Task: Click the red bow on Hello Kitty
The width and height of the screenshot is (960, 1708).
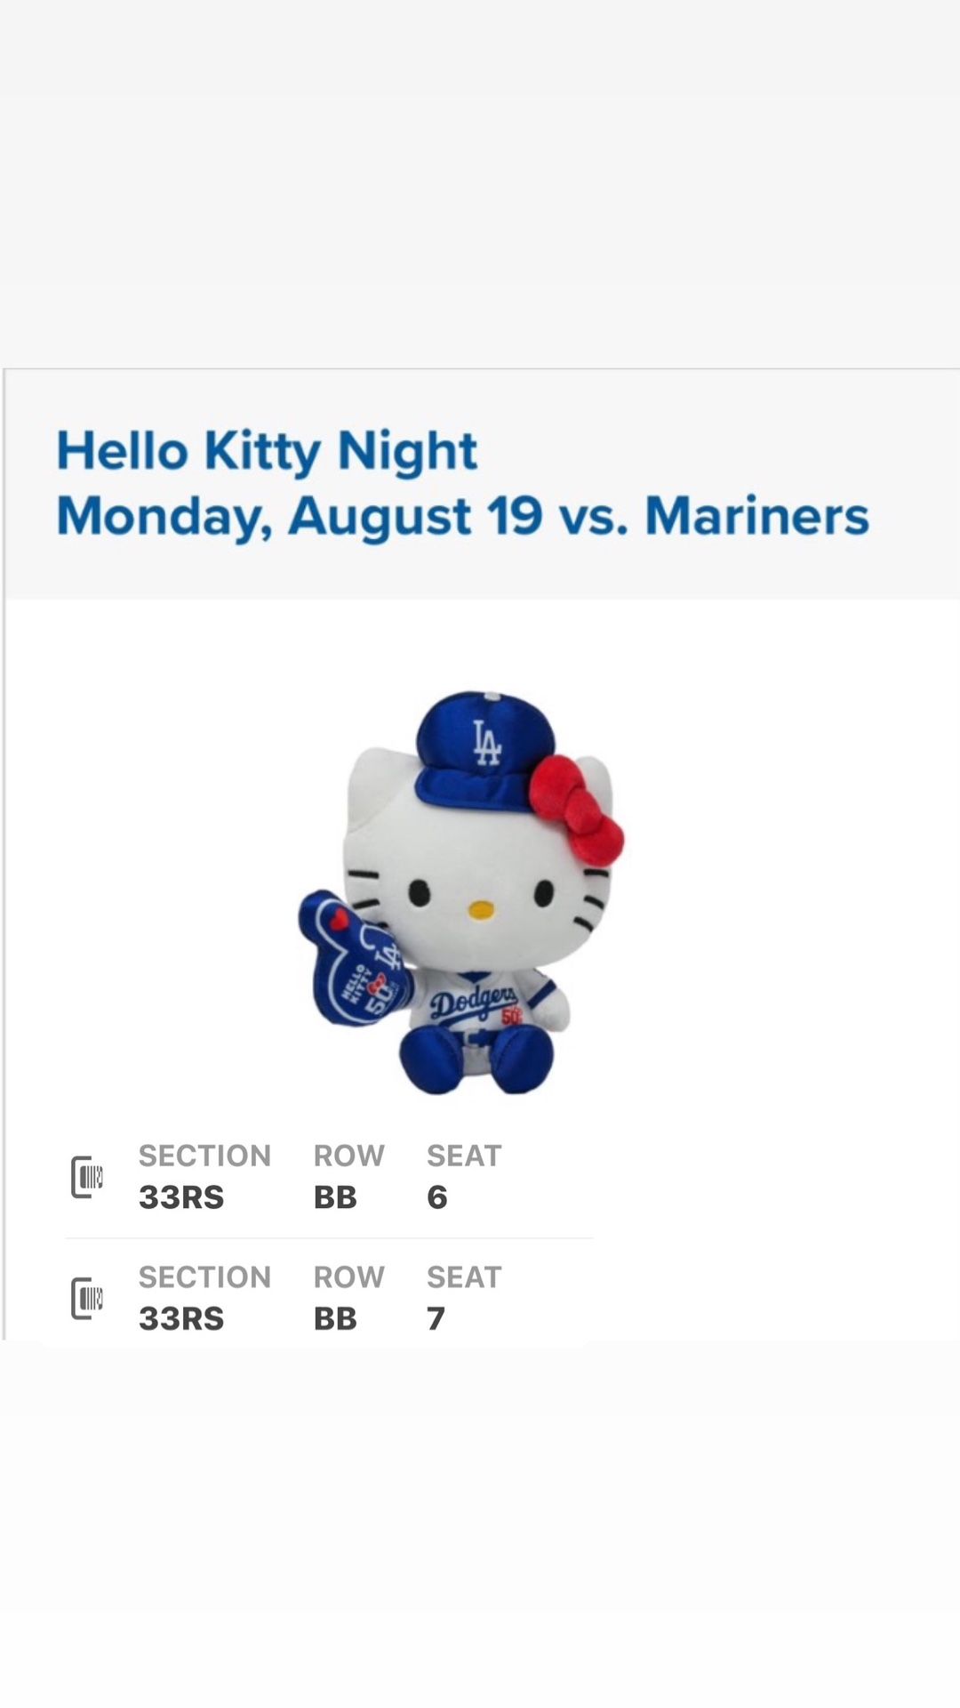Action: pyautogui.click(x=576, y=808)
